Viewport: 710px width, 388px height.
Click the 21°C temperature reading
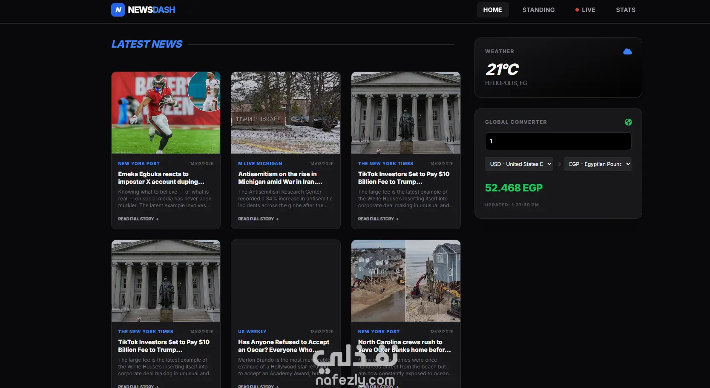click(502, 69)
